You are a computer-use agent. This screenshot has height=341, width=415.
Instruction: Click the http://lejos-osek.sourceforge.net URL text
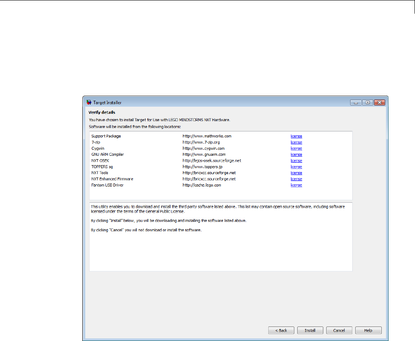pyautogui.click(x=212, y=161)
